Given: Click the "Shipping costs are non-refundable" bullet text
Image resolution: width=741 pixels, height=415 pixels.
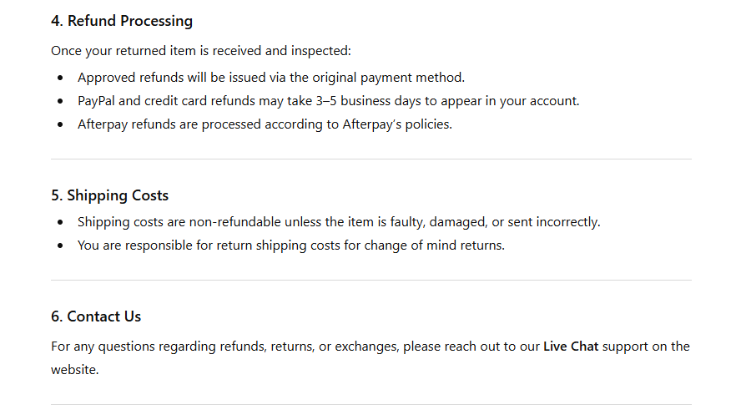Looking at the screenshot, I should pyautogui.click(x=339, y=222).
